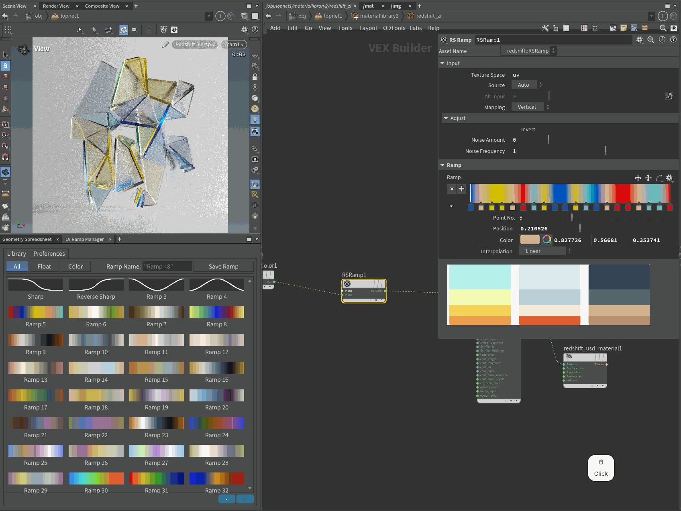Collapse the Ramp section
The image size is (681, 511).
(x=442, y=165)
